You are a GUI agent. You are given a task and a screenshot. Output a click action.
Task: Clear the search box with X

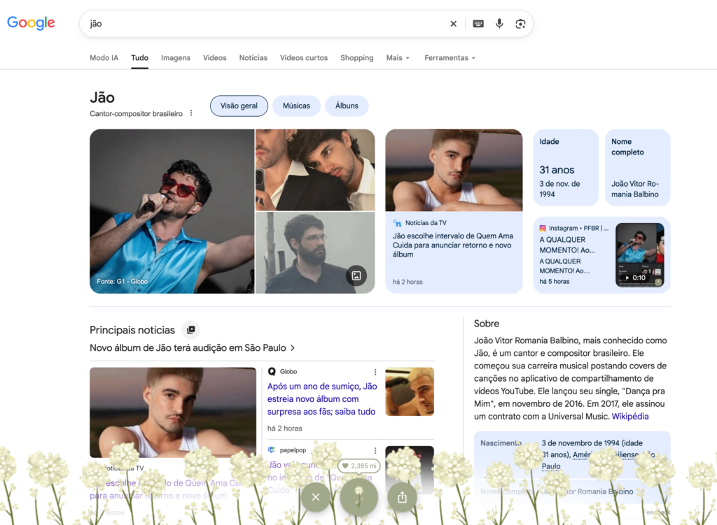453,24
